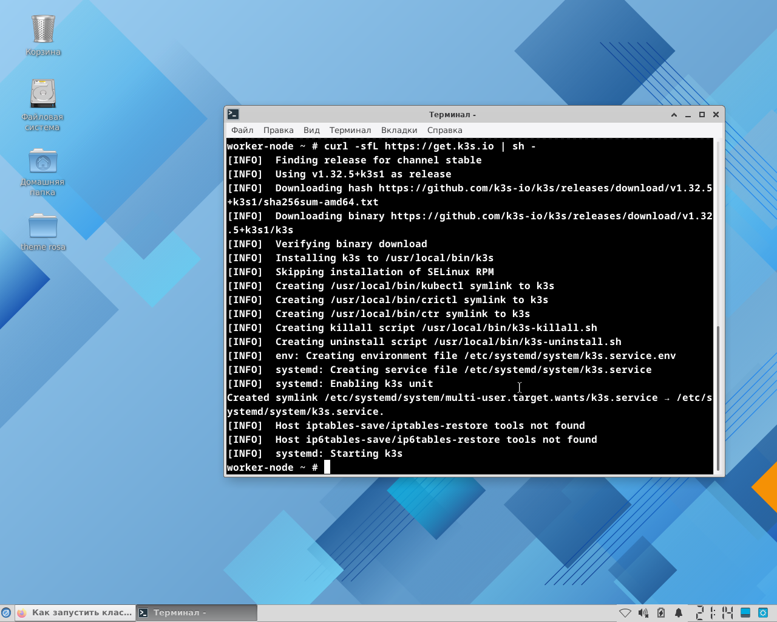Click the 'Verifying binary download' line

(351, 244)
